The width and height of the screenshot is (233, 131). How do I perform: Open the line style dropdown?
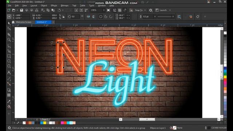click(173, 16)
